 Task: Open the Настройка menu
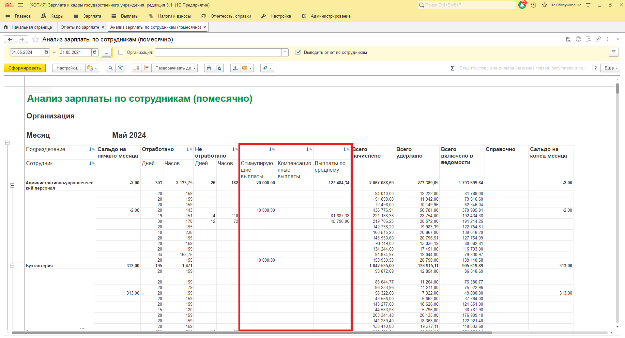pyautogui.click(x=276, y=16)
